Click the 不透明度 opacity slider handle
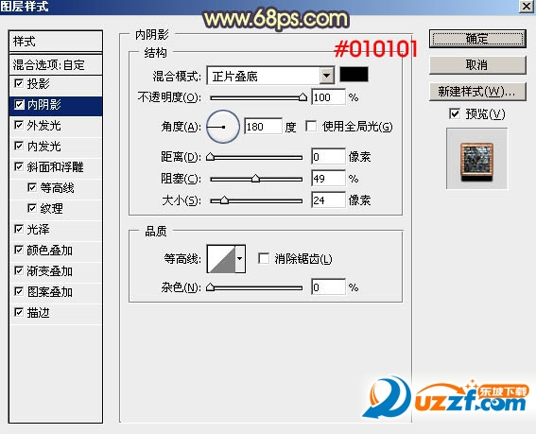Viewport: 536px width, 434px height. (x=303, y=97)
